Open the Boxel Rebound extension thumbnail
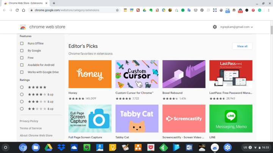 [x=184, y=74]
